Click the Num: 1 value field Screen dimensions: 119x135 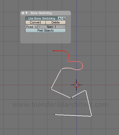(x=51, y=27)
